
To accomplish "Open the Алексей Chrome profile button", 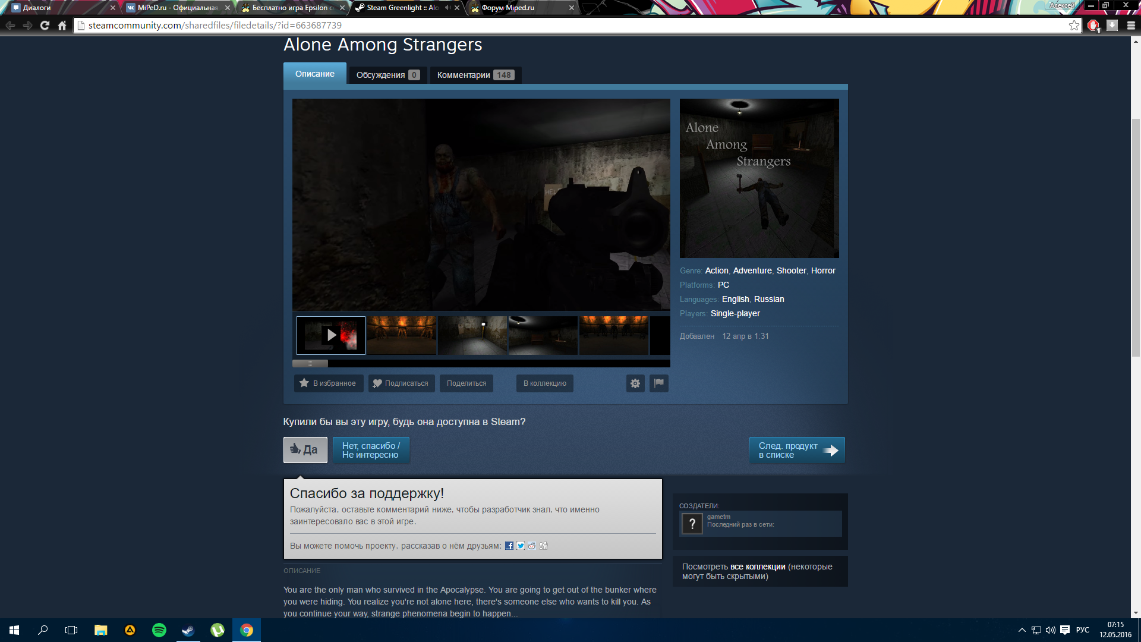I will [x=1062, y=5].
